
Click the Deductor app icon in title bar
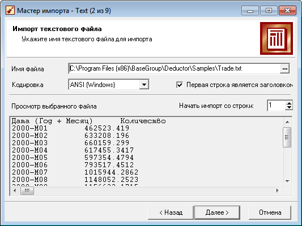coord(10,10)
